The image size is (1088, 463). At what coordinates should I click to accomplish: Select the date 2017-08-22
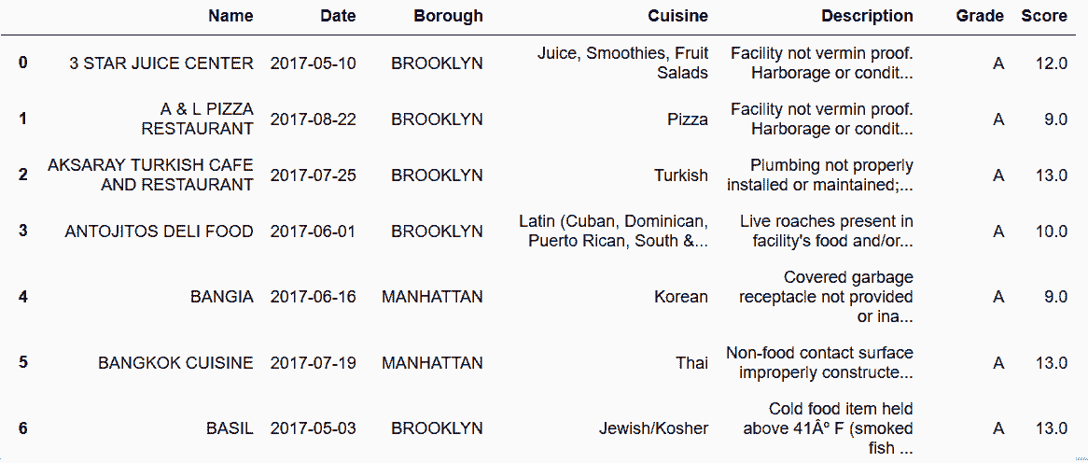click(314, 119)
